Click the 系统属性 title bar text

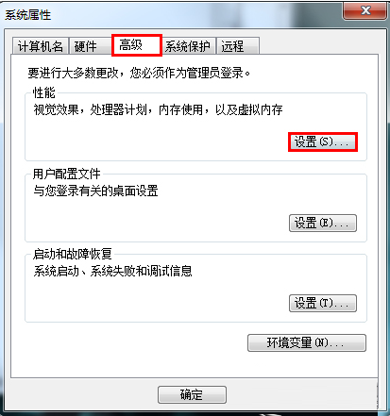tap(27, 14)
